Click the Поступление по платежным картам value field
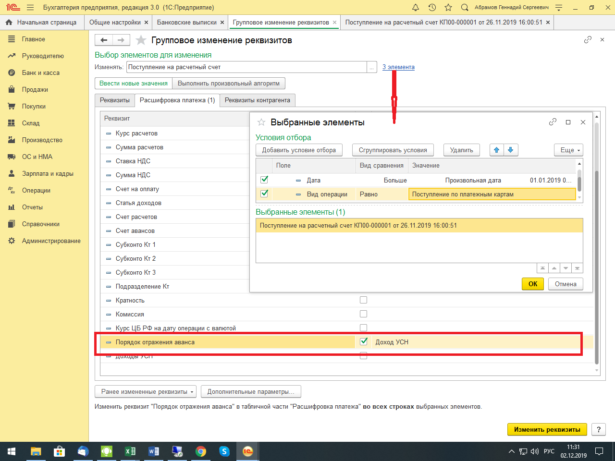Screen dimensions: 615x461 [492, 194]
